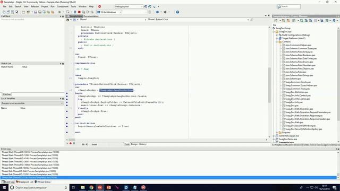Open the Refactor menu
Viewport: 340px width, 191px height.
click(35, 6)
